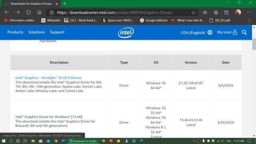This screenshot has width=256, height=144.
Task: Select the Downloads for Graphics Drivers tab
Action: [x=31, y=4]
